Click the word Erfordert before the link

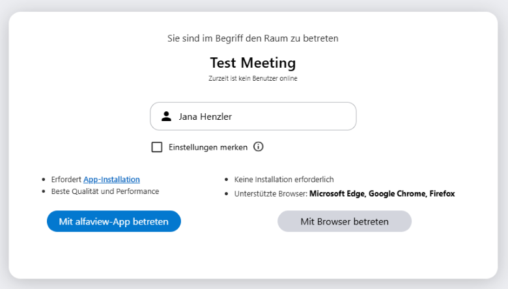tap(66, 179)
